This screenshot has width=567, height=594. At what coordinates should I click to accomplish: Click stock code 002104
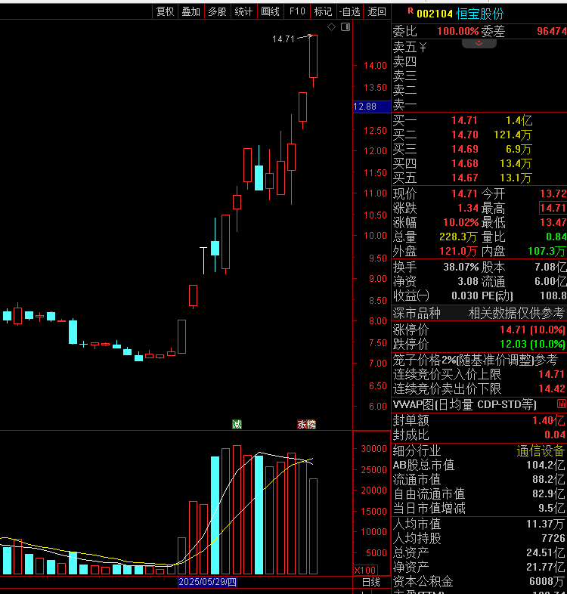(435, 14)
